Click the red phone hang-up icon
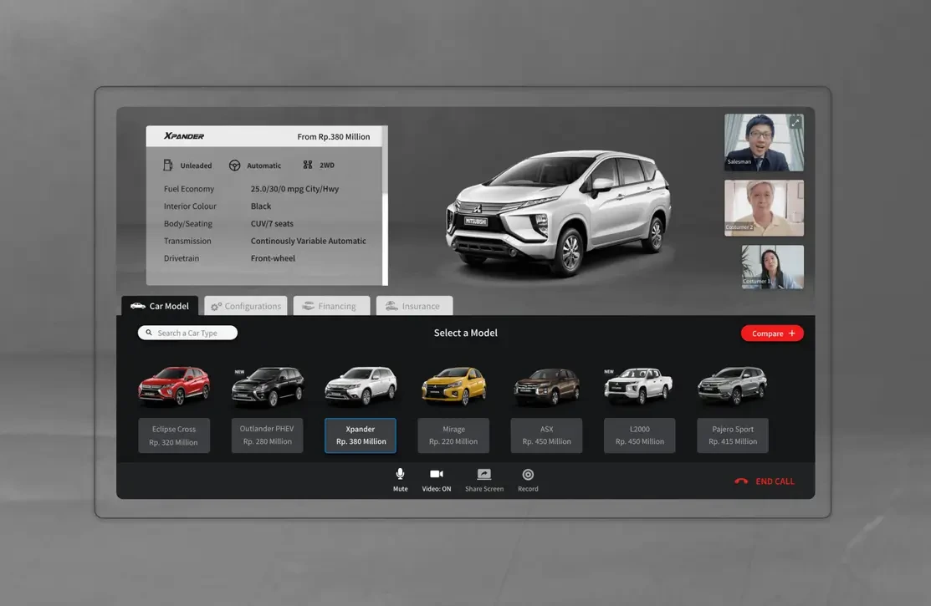The image size is (931, 606). pos(741,481)
